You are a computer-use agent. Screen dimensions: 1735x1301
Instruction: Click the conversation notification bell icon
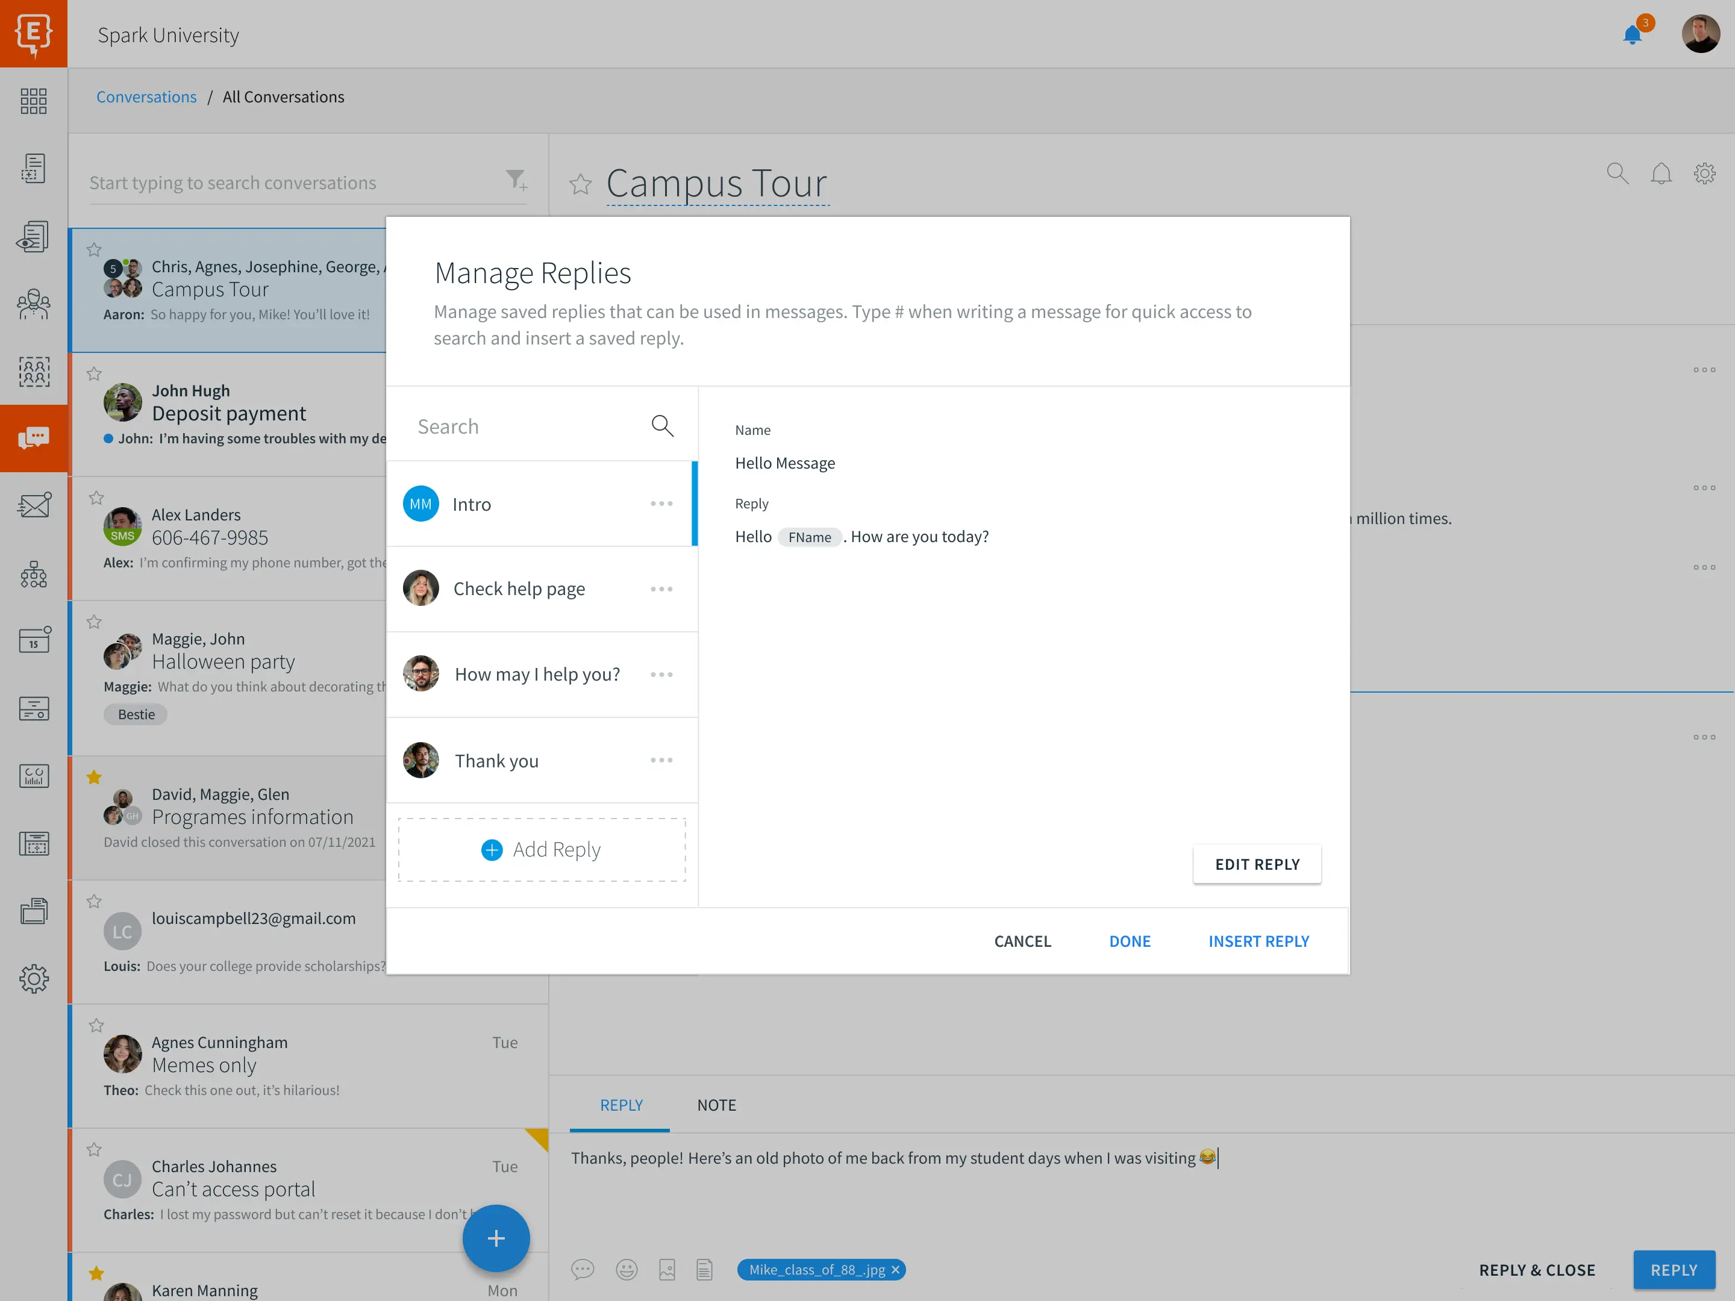1660,173
